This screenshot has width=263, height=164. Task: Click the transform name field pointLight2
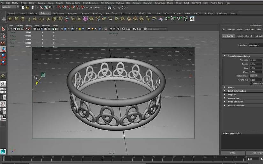point(256,46)
